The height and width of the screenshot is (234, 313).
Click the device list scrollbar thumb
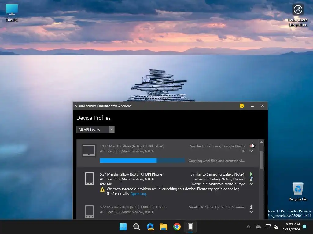pyautogui.click(x=262, y=160)
